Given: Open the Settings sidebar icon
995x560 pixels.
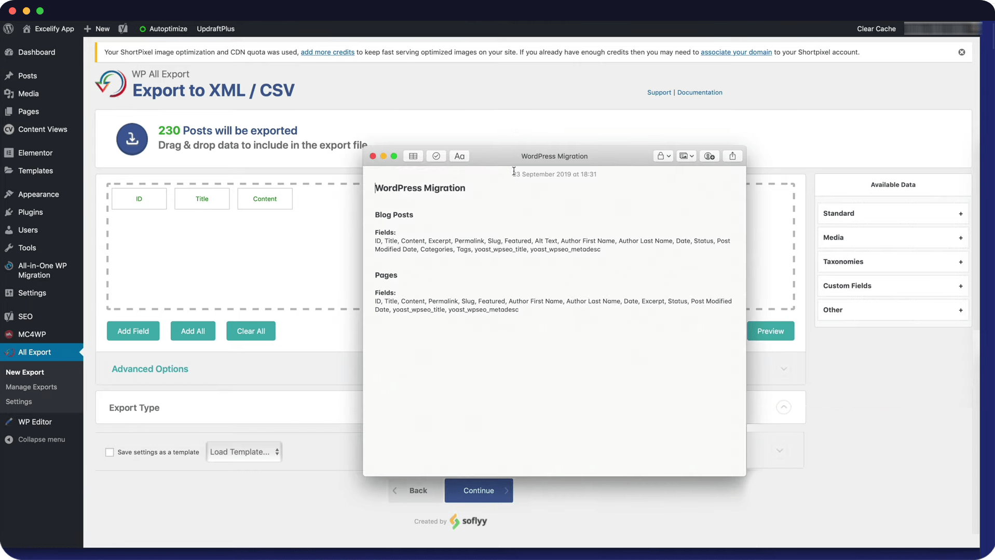Looking at the screenshot, I should click(9, 293).
